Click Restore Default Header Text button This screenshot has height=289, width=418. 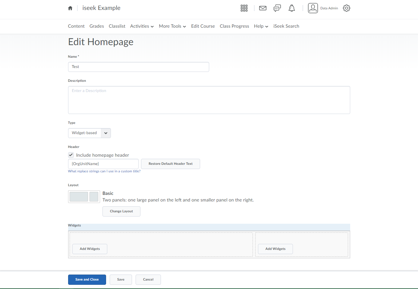170,164
